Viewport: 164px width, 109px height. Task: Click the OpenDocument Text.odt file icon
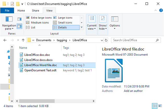21,70
